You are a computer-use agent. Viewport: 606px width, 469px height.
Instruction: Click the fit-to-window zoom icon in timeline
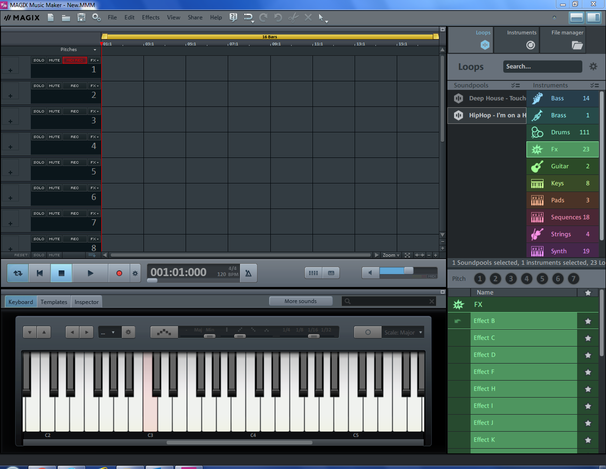pos(407,255)
